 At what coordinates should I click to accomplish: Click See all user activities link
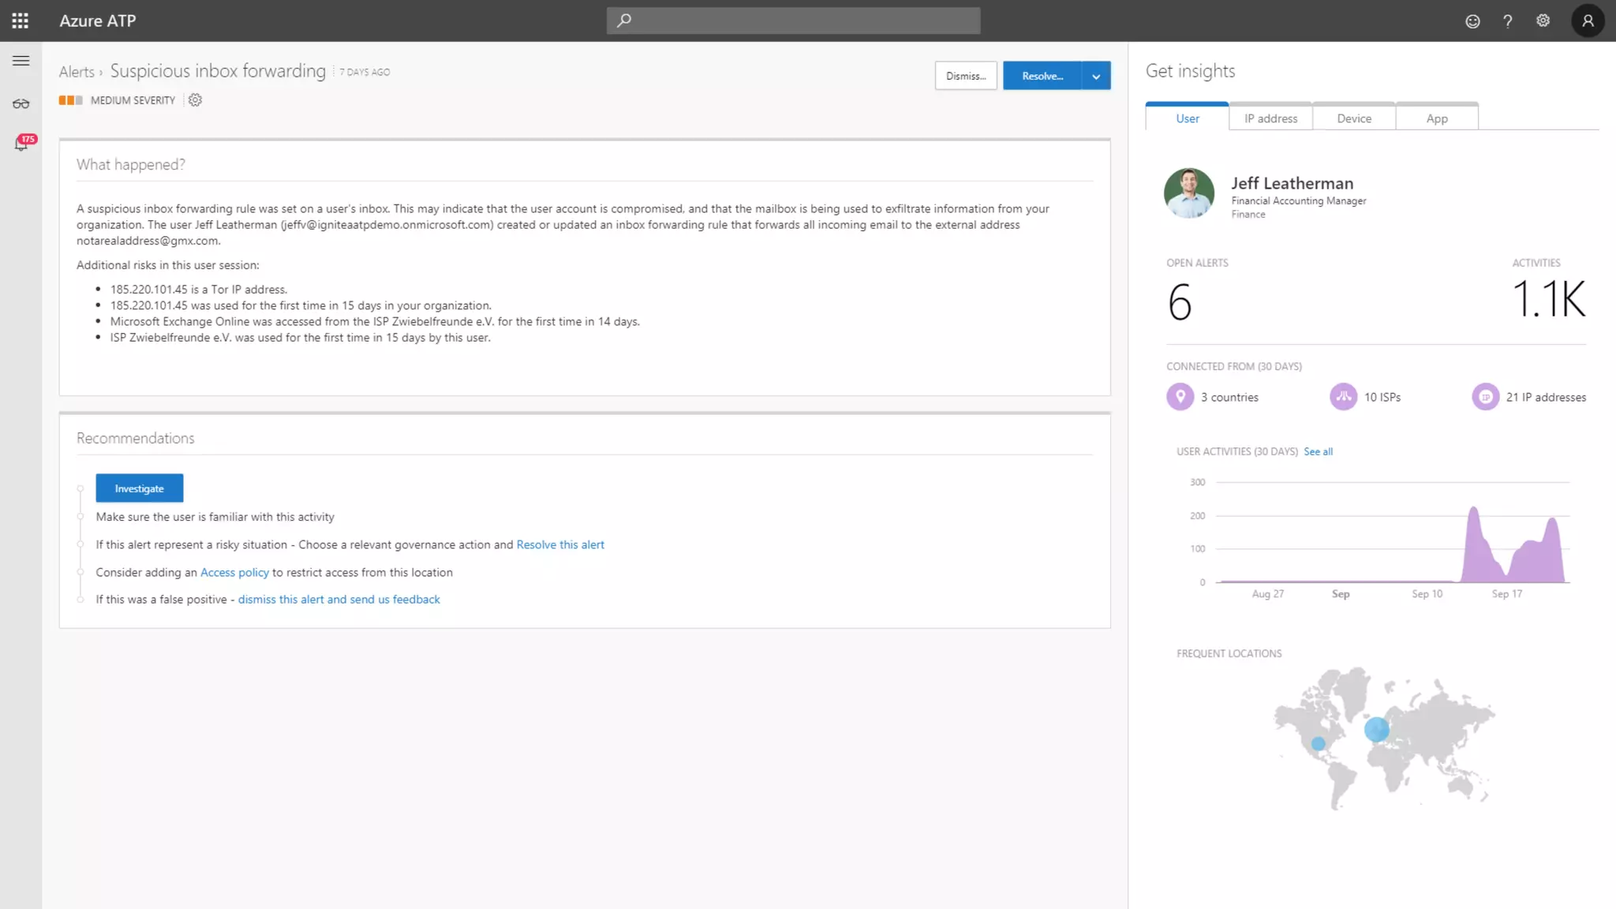click(x=1318, y=452)
